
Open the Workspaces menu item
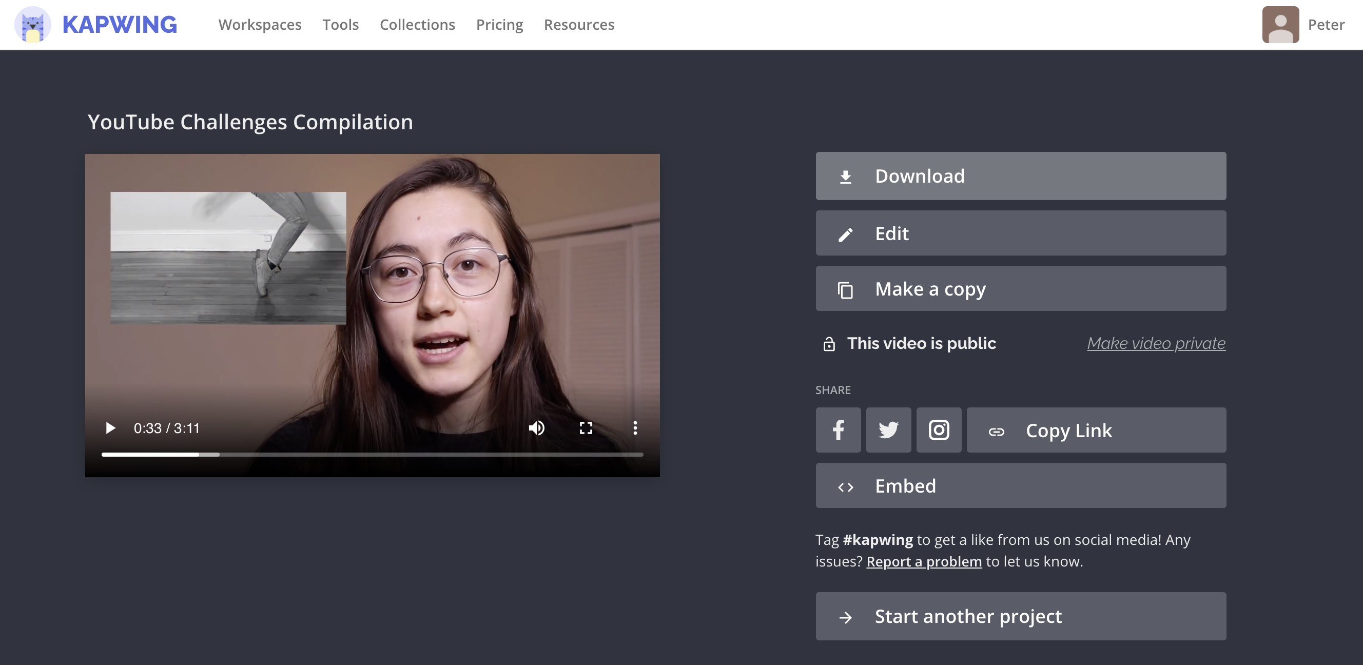coord(260,25)
